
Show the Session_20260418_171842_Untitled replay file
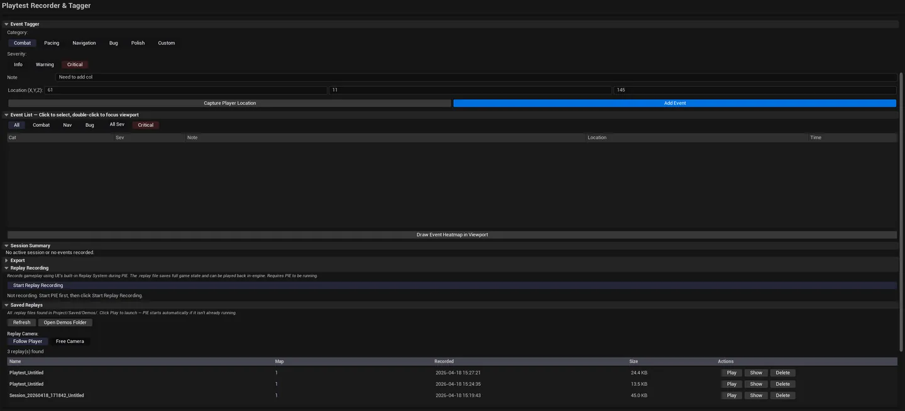[x=756, y=395]
